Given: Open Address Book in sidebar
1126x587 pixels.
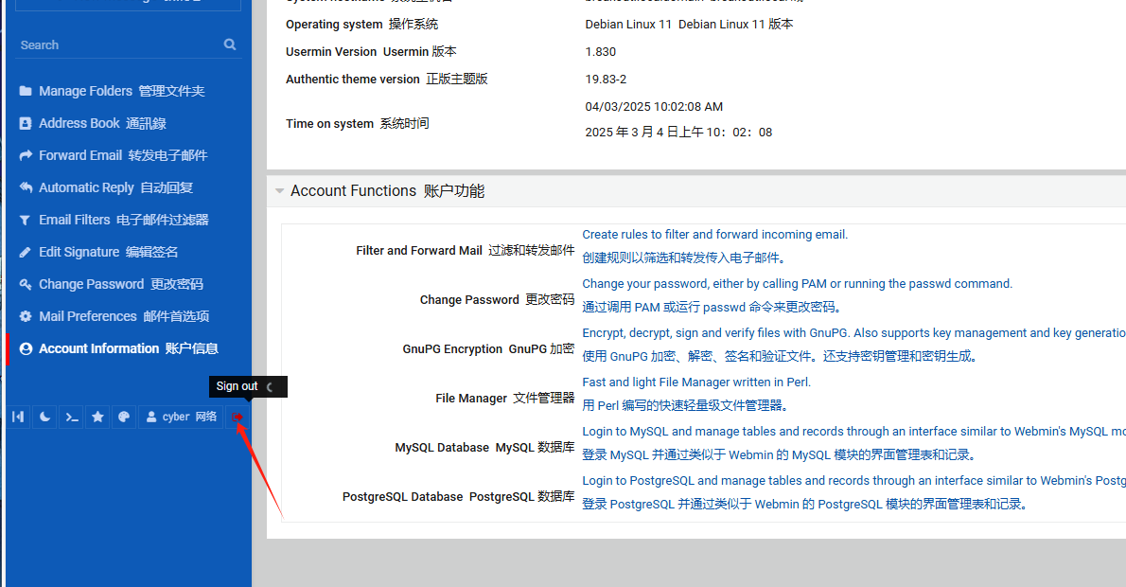Looking at the screenshot, I should [x=102, y=124].
